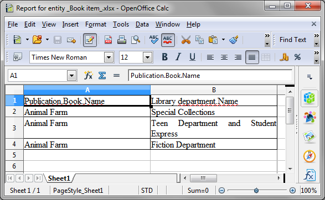This screenshot has height=200, width=325.
Task: Apply Percent number format icon
Action: tap(297, 57)
